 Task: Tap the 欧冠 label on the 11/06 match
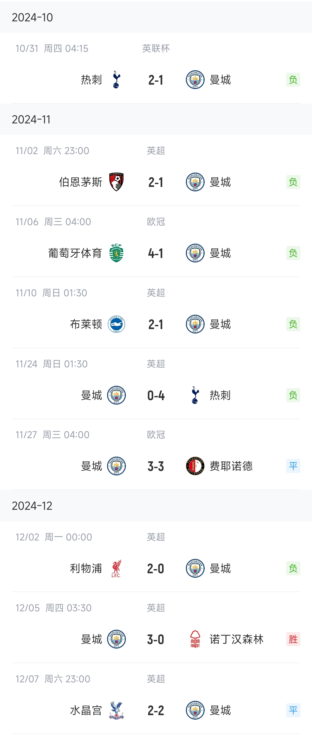click(156, 222)
